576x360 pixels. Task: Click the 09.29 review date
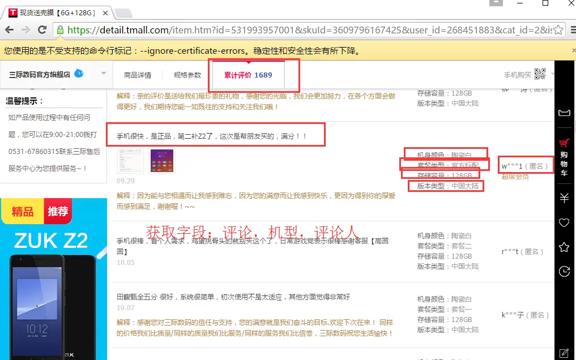126,181
